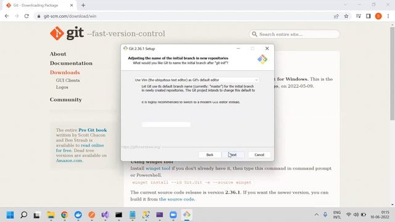Open the About page link
The height and width of the screenshot is (222, 395).
[58, 54]
